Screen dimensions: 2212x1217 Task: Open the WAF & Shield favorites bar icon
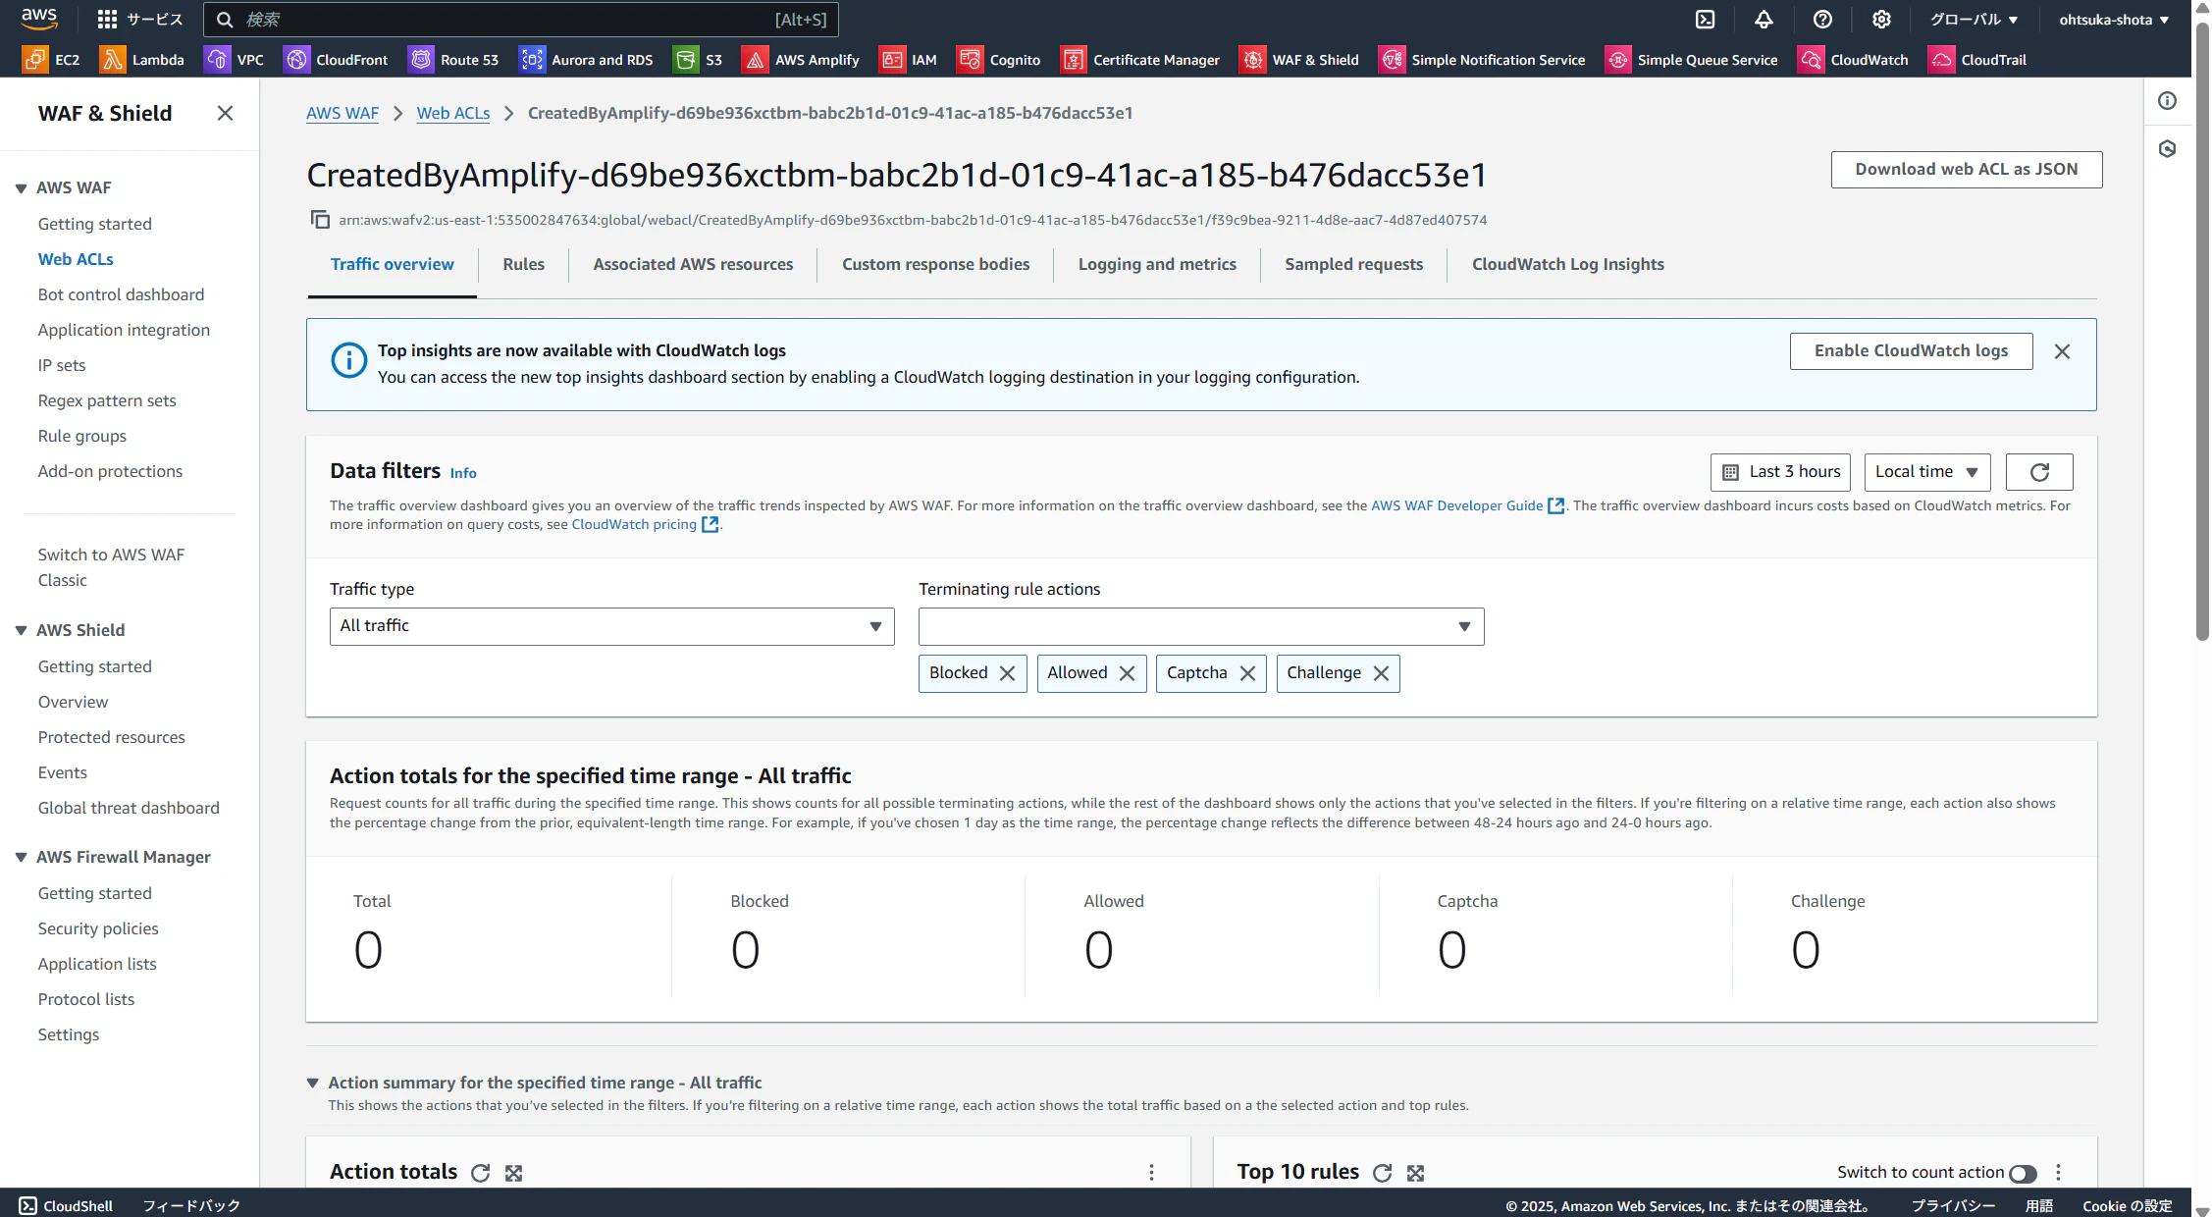click(x=1252, y=60)
